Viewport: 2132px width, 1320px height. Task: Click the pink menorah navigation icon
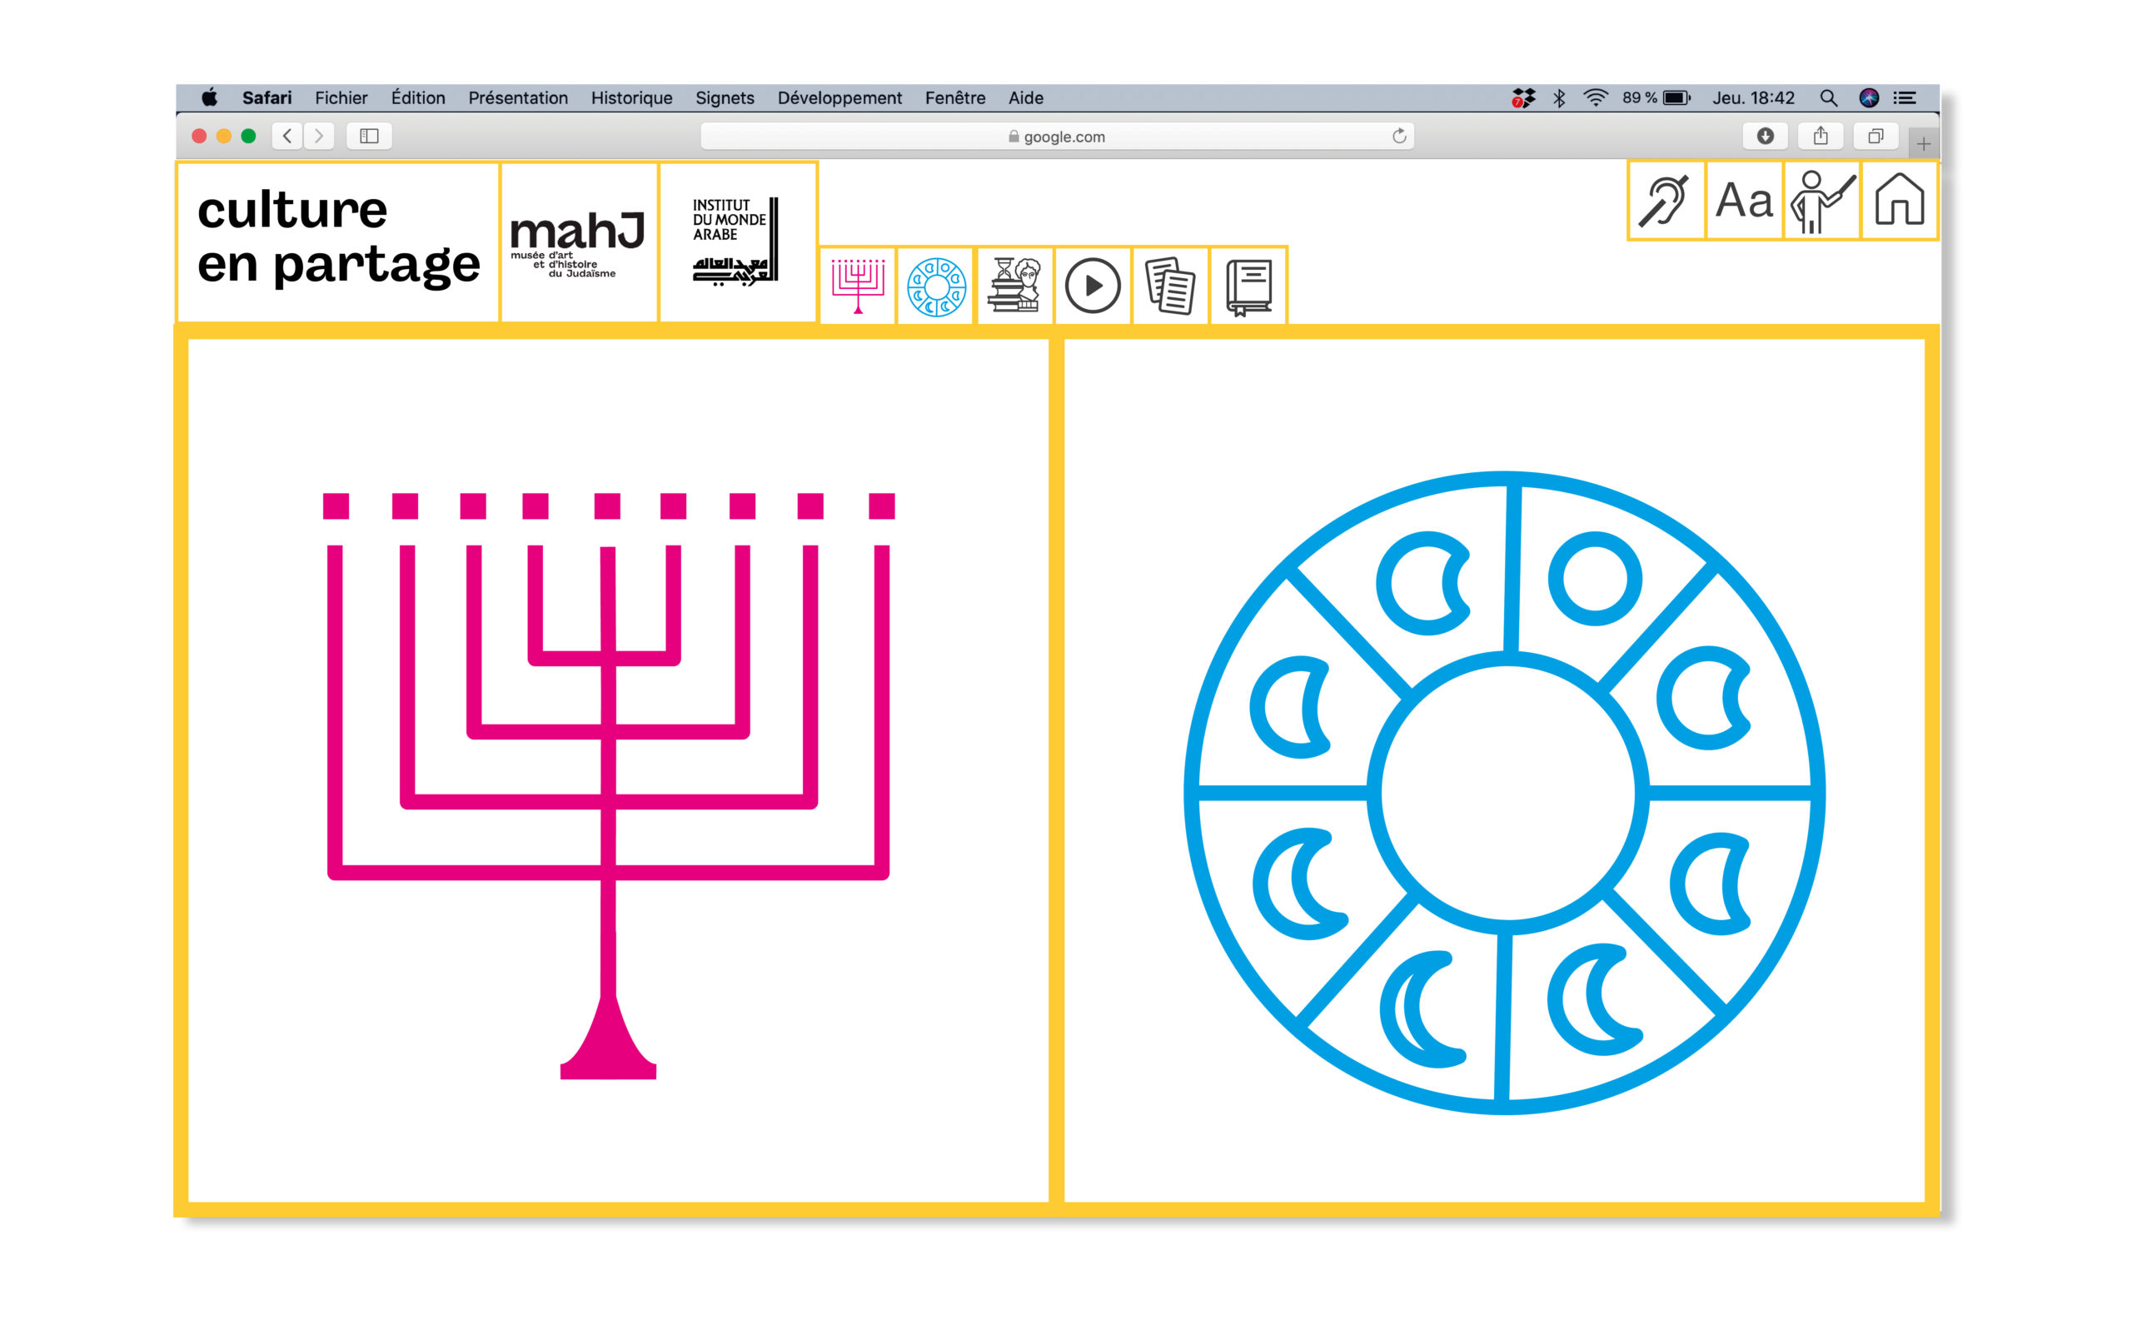857,286
